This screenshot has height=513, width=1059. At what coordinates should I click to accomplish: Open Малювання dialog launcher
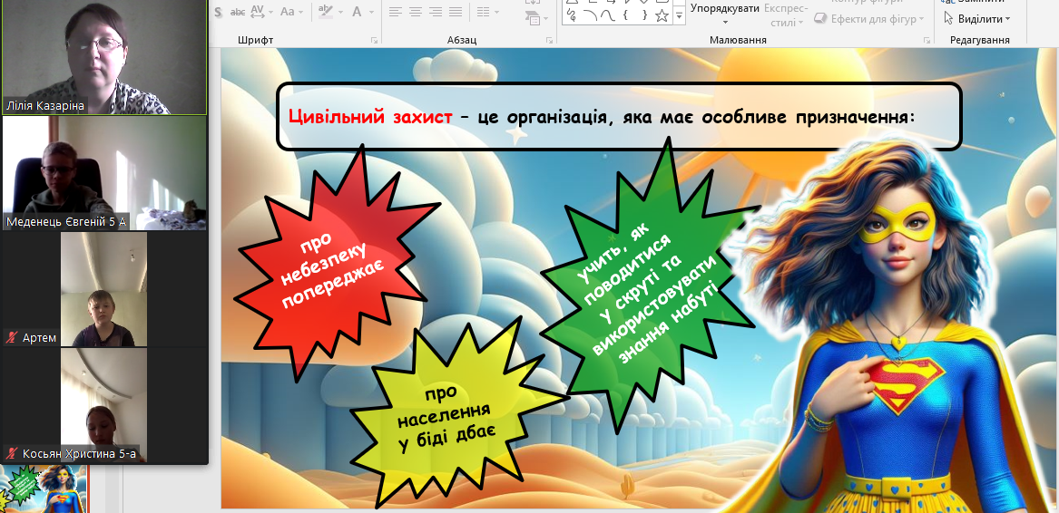tap(926, 41)
